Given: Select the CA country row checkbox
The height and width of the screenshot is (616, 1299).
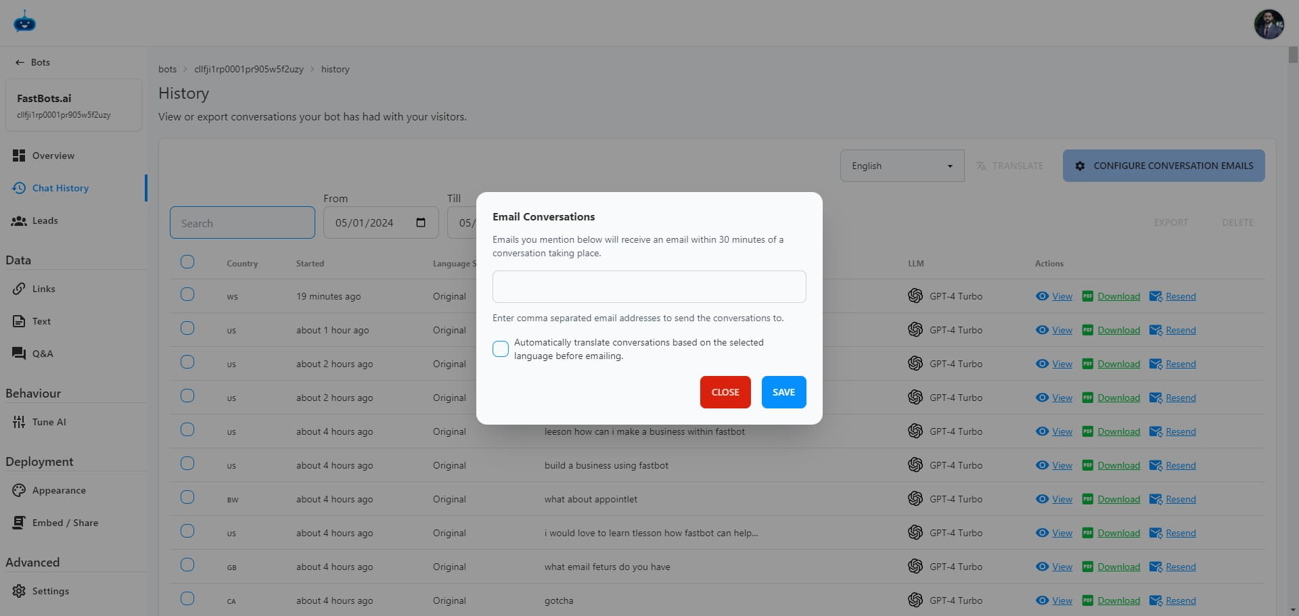Looking at the screenshot, I should tap(187, 598).
